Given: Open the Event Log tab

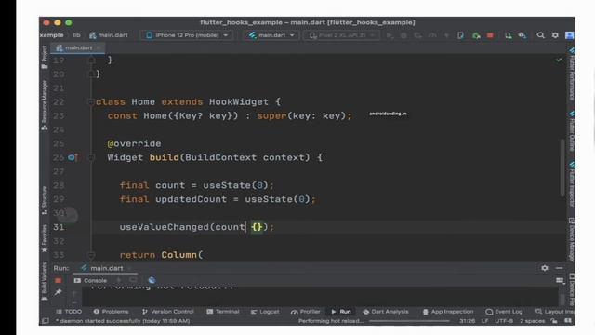Looking at the screenshot, I should click(504, 312).
